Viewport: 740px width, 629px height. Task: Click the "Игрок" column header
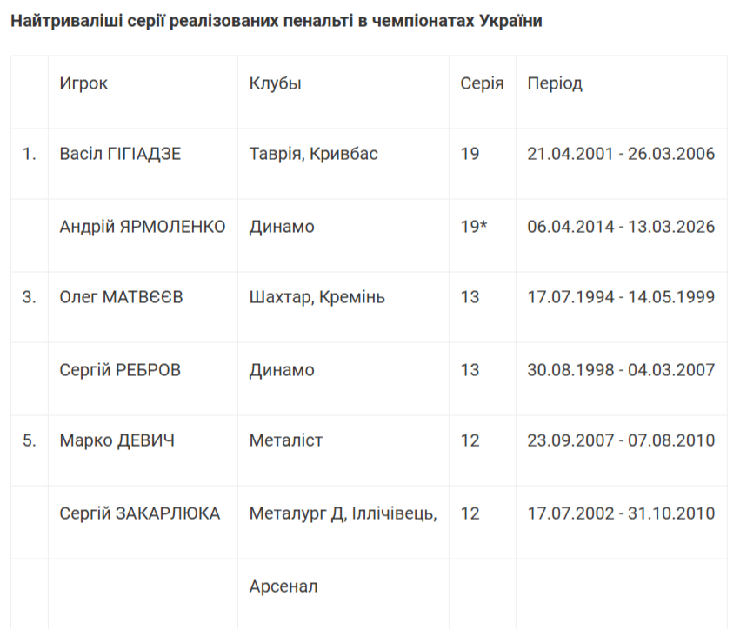coord(83,83)
